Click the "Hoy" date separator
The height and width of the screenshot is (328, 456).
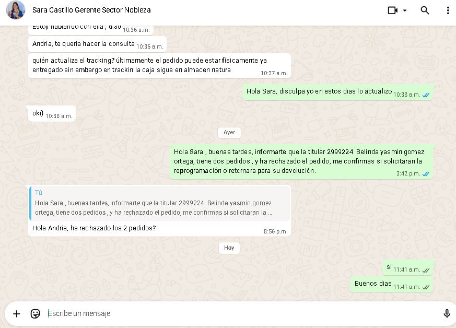tap(229, 248)
